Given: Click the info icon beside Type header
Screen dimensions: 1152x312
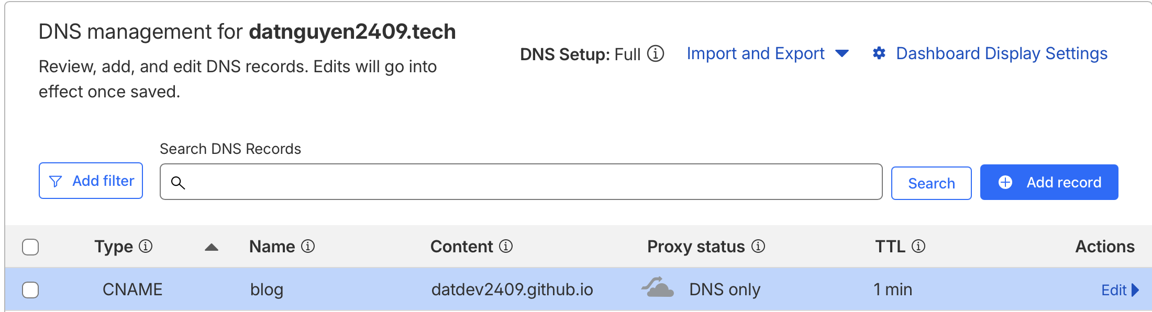Looking at the screenshot, I should pyautogui.click(x=146, y=246).
